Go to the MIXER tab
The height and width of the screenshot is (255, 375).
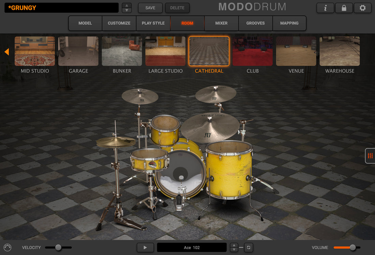(221, 23)
